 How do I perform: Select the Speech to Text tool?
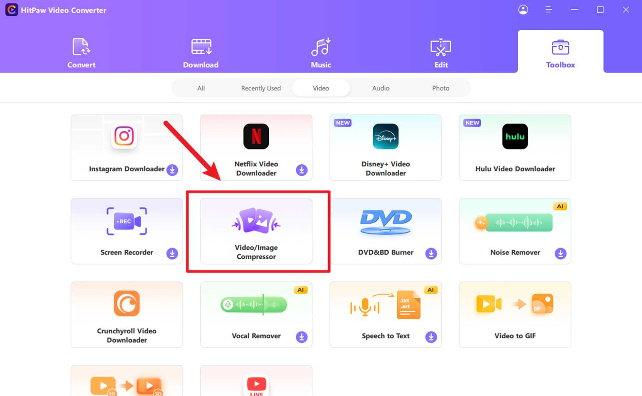pos(385,315)
